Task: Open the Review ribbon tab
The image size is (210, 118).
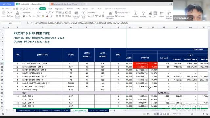Action: pyautogui.click(x=85, y=9)
